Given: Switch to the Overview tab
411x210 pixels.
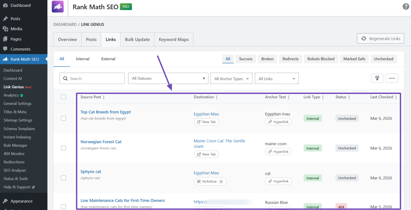Looking at the screenshot, I should [68, 39].
